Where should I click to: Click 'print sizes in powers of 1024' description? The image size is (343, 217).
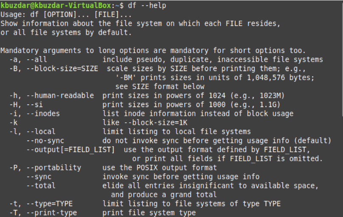pos(164,96)
